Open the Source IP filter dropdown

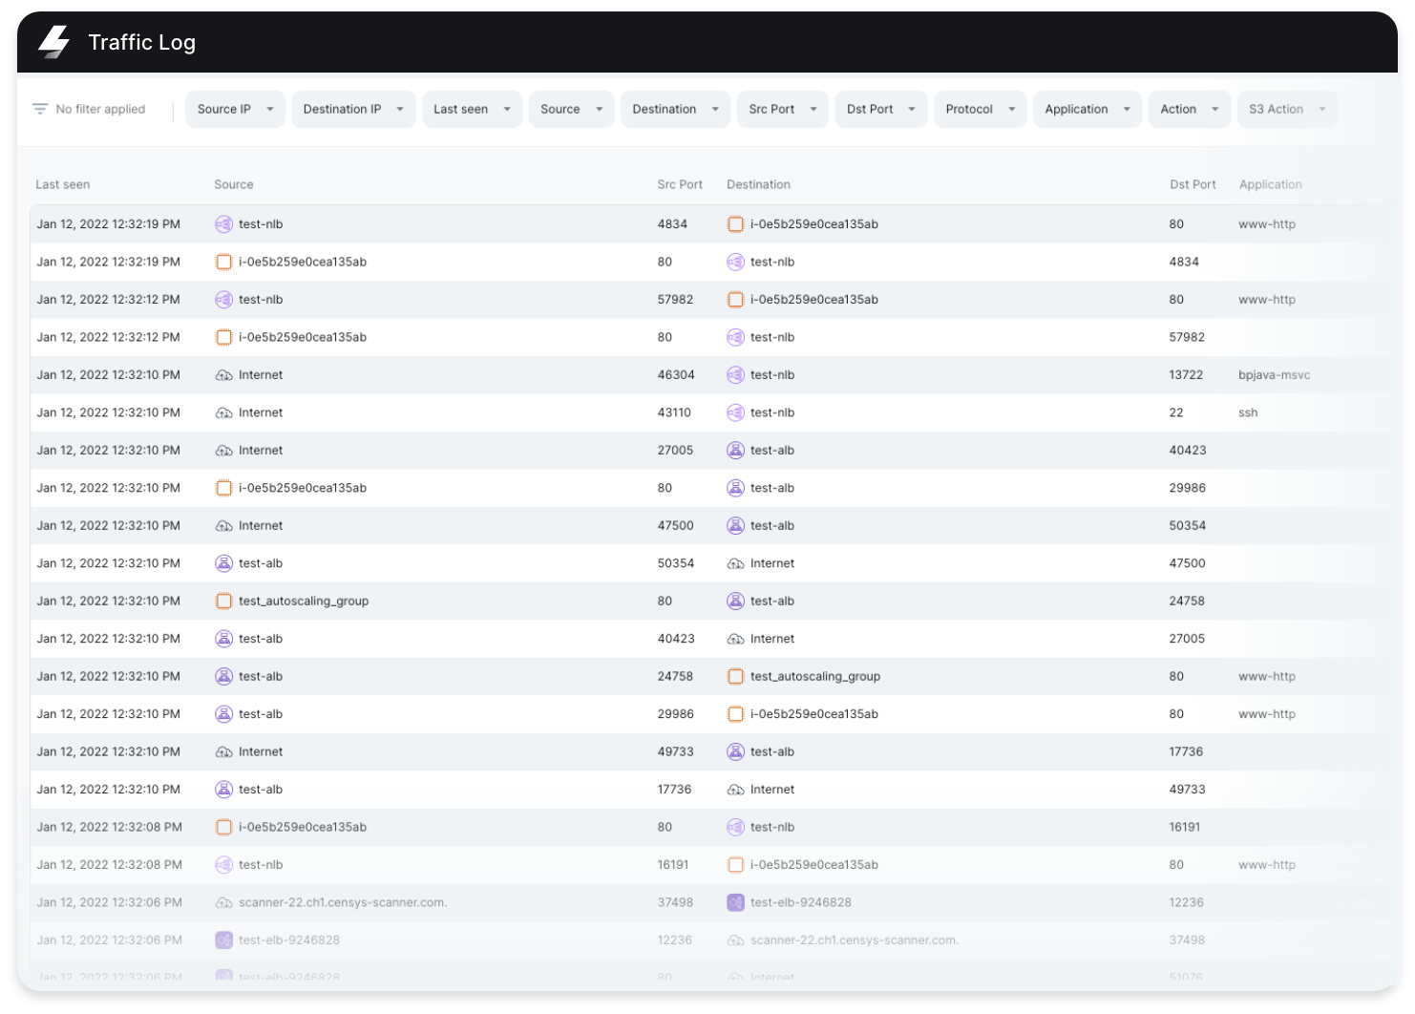tap(235, 109)
